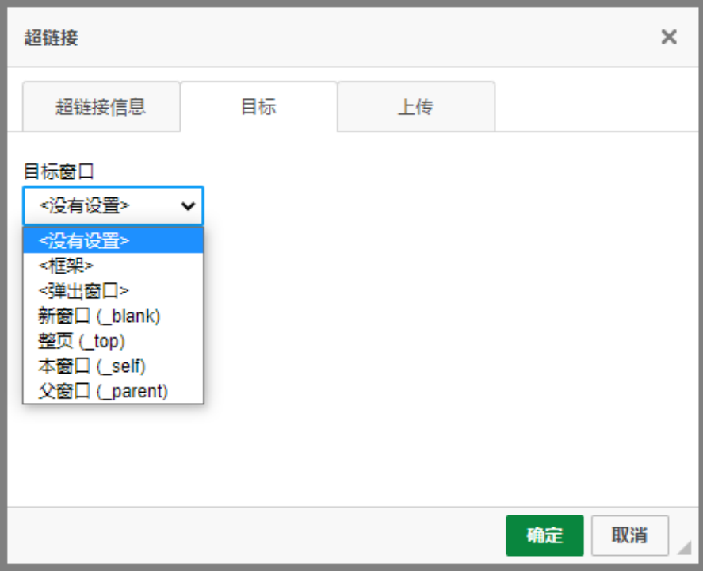The width and height of the screenshot is (703, 571).
Task: Confirm with the green 确定 button
Action: coord(544,535)
